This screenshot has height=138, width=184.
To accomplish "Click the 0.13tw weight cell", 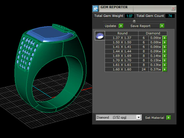I will [156, 65].
